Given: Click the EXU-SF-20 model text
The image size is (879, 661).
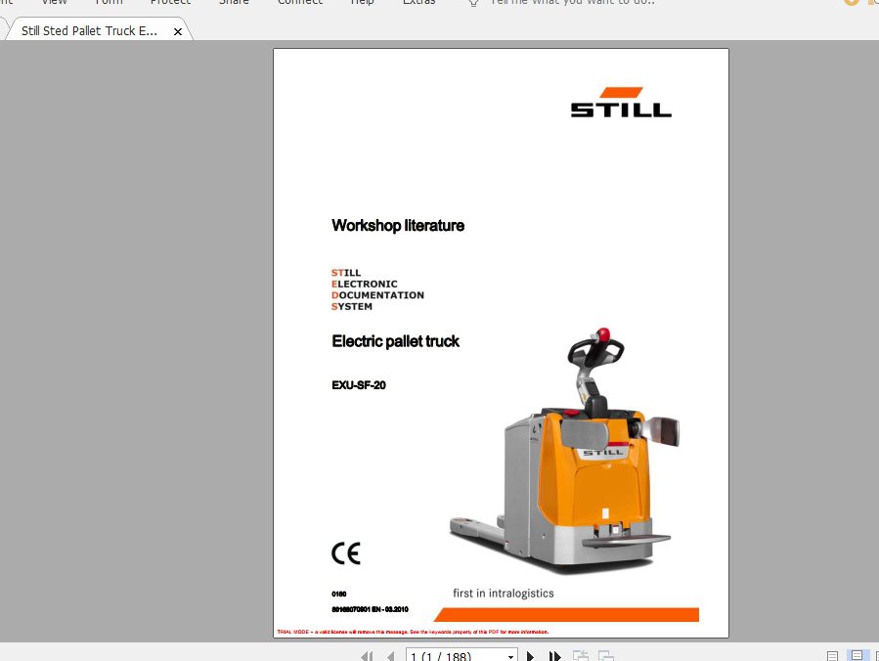Looking at the screenshot, I should click(x=359, y=385).
